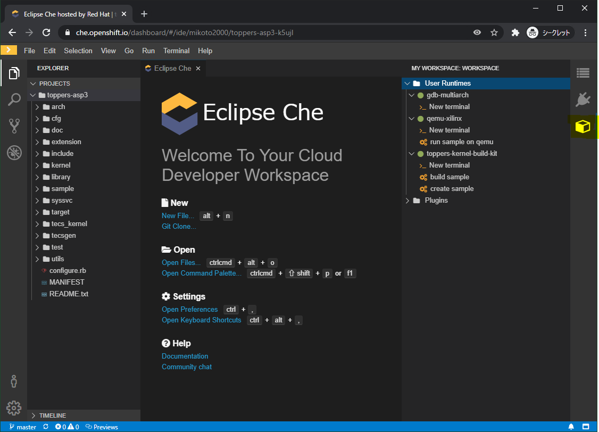
Task: Open Source Control branch icon
Action: pos(14,126)
